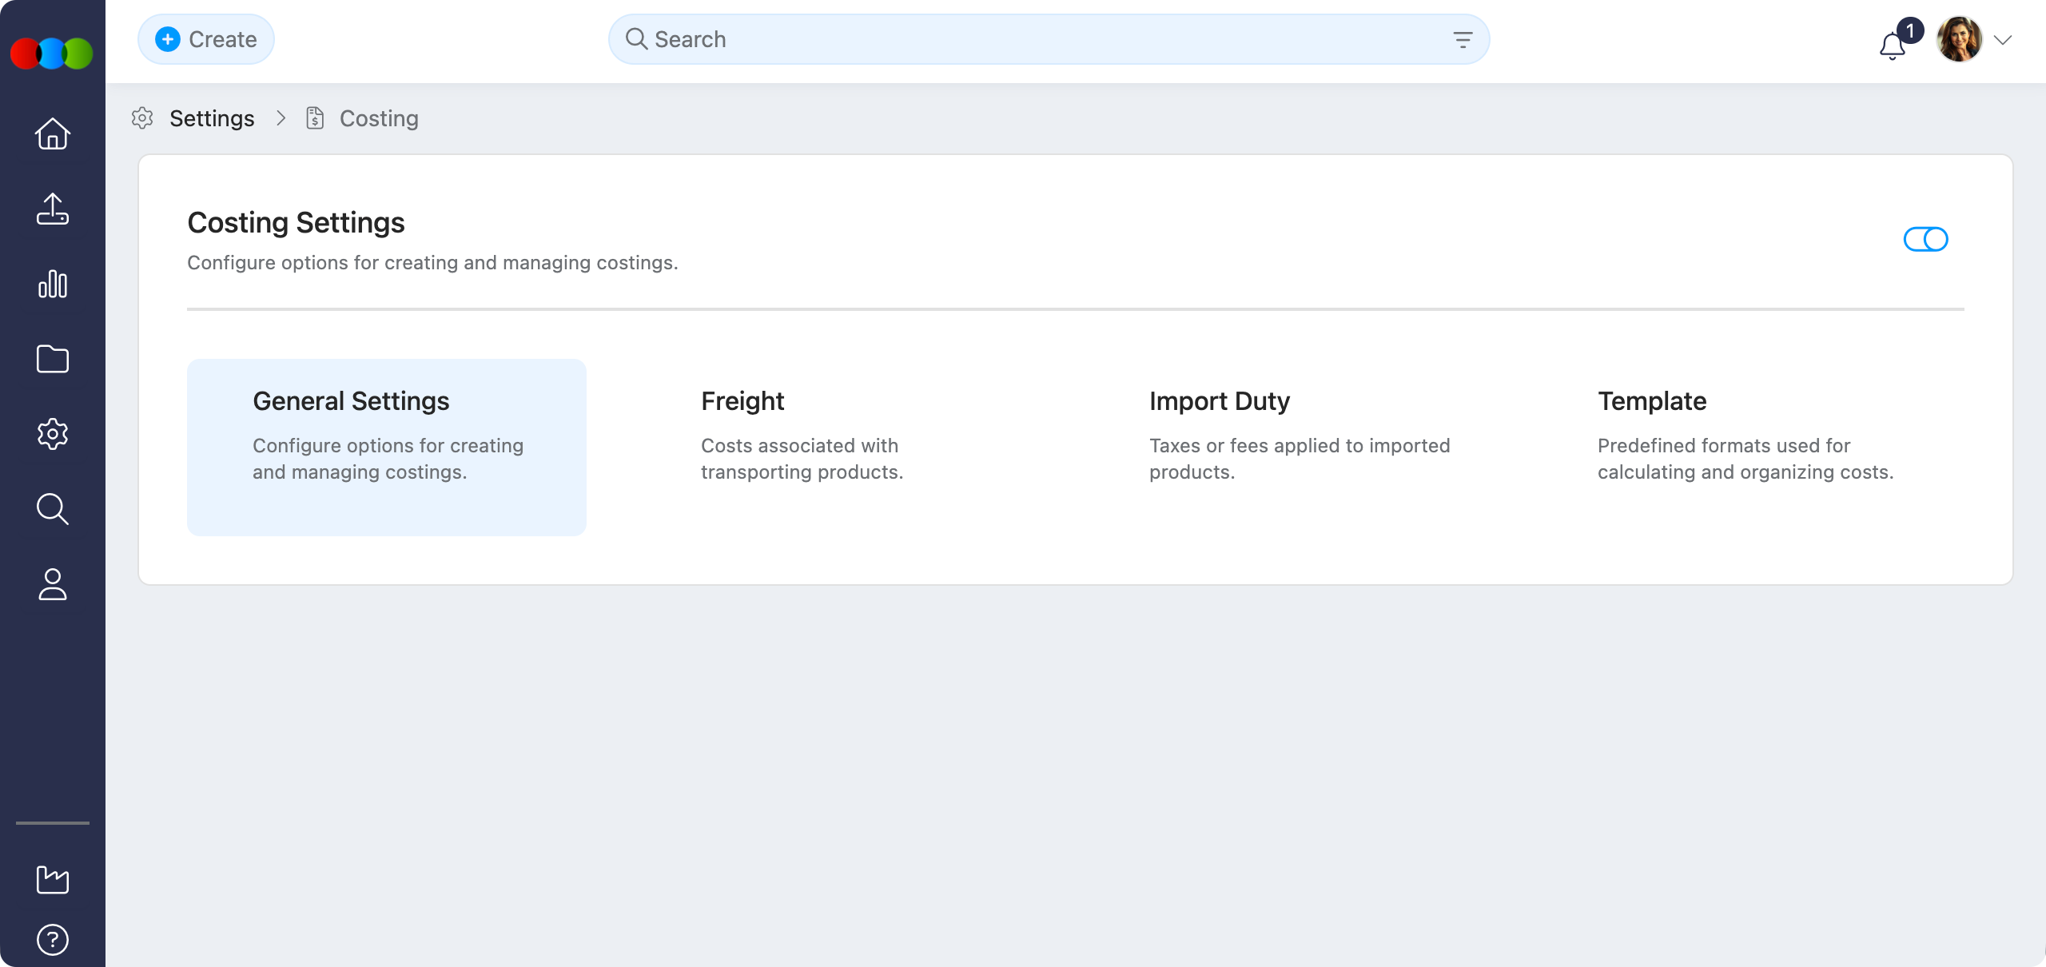Open the folder icon in sidebar
This screenshot has width=2046, height=967.
tap(53, 359)
